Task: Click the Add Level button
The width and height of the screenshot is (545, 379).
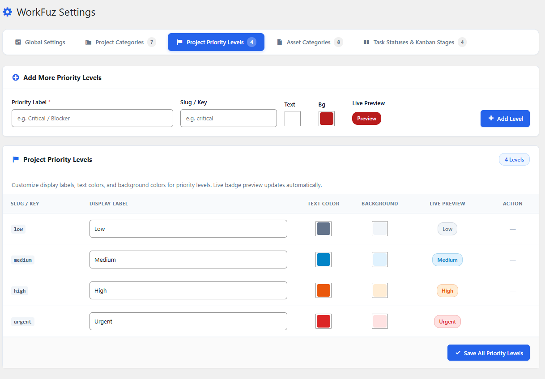Action: [505, 119]
